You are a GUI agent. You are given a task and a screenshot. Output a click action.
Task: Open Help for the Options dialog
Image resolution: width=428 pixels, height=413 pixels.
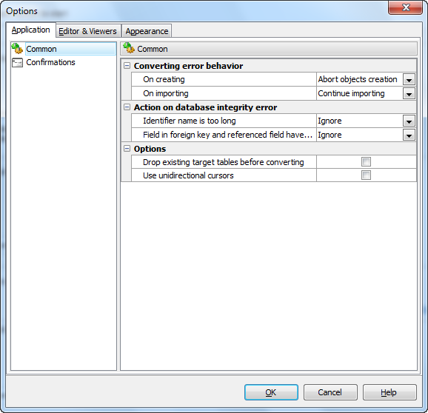click(x=389, y=392)
